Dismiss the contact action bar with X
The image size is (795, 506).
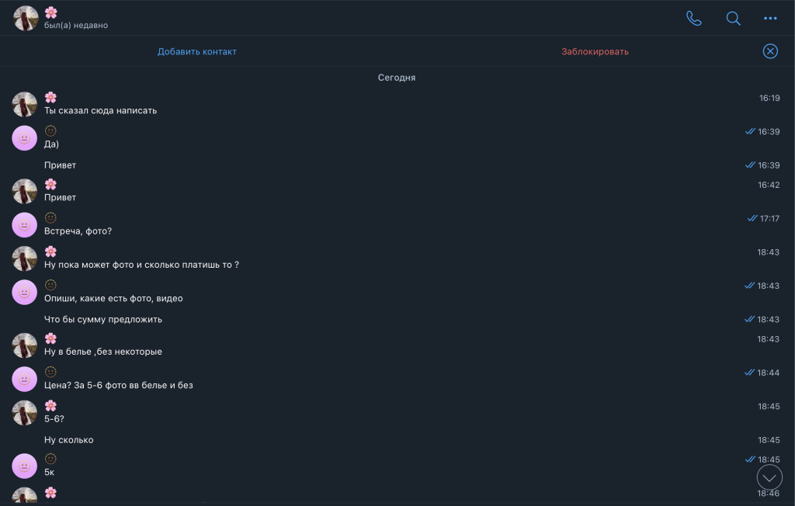point(770,51)
